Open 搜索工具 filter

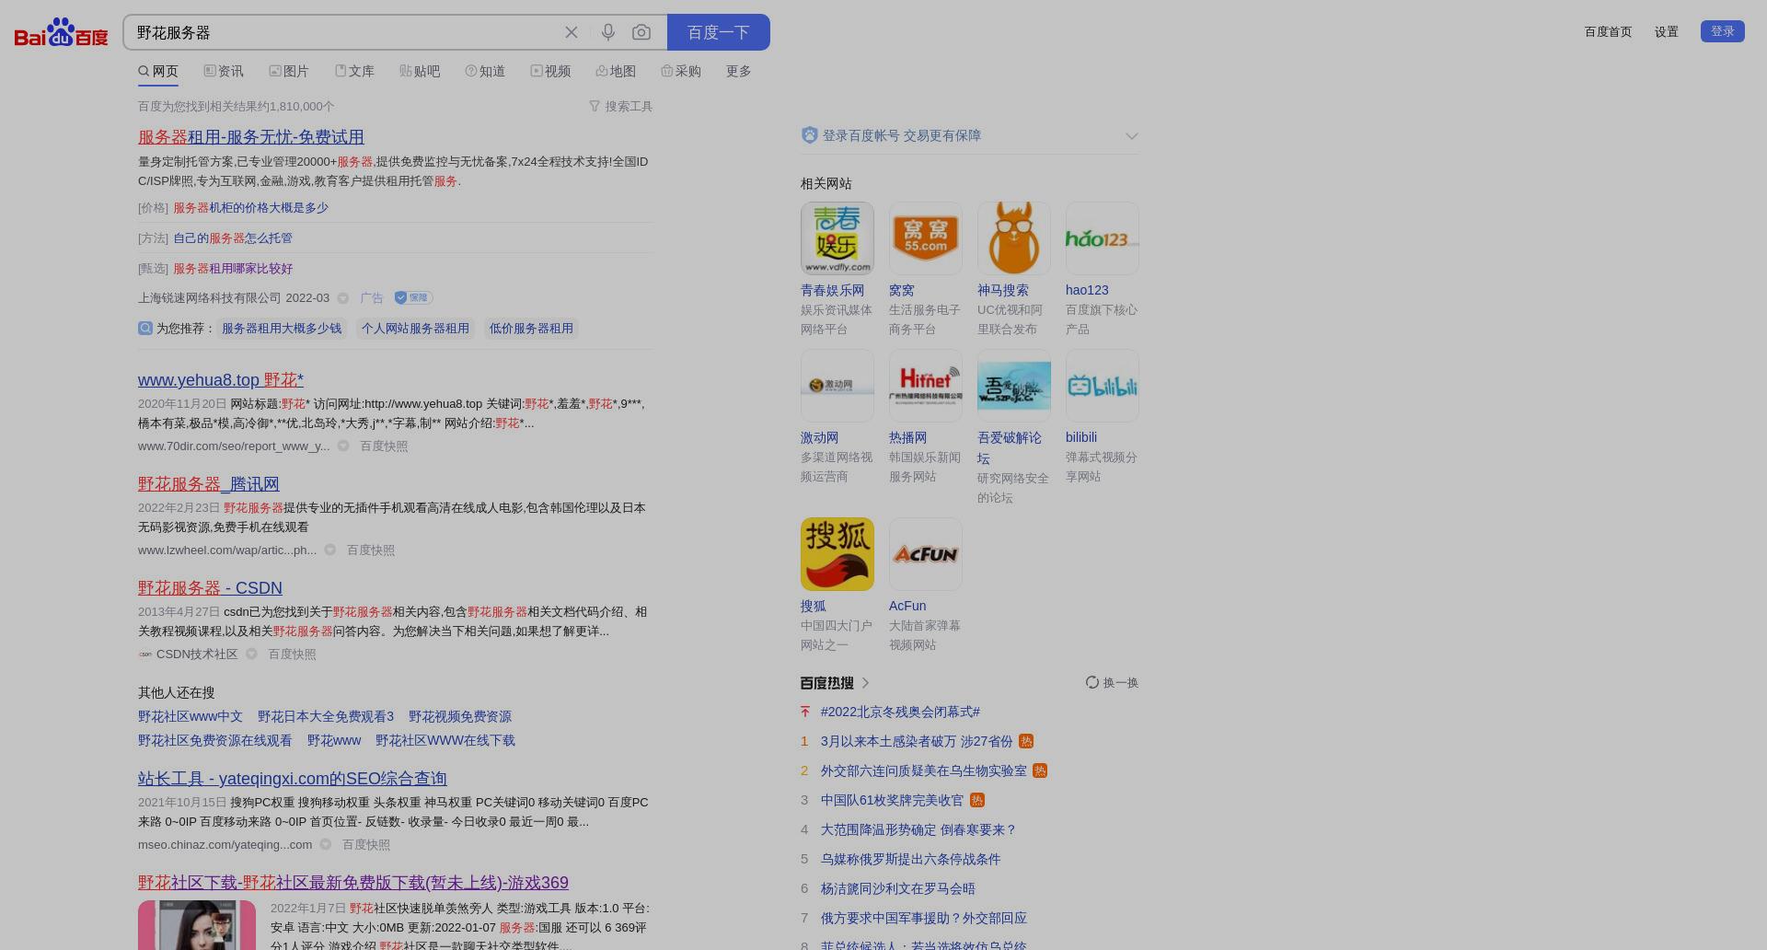pos(620,107)
